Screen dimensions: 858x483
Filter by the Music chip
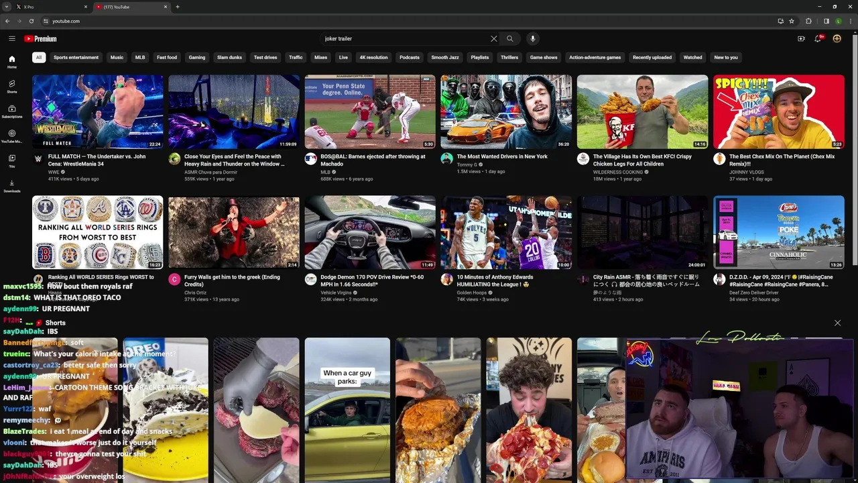pyautogui.click(x=117, y=58)
